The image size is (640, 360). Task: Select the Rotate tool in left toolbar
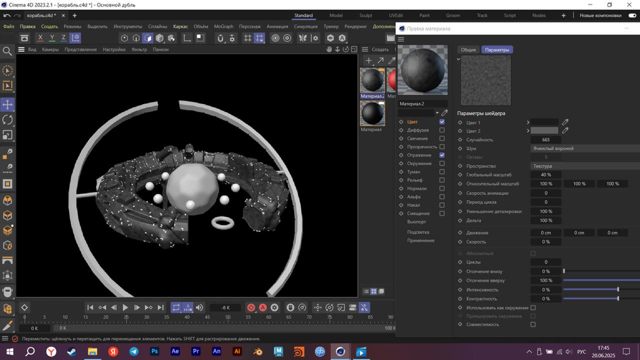(7, 120)
